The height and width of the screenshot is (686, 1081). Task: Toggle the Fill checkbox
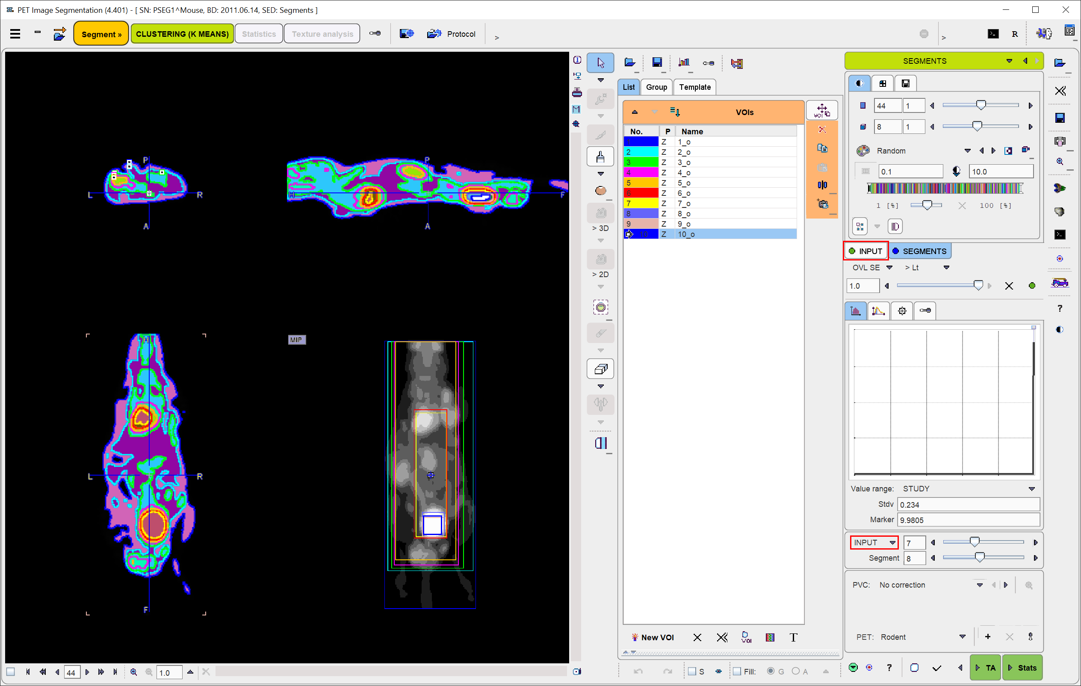click(x=737, y=671)
